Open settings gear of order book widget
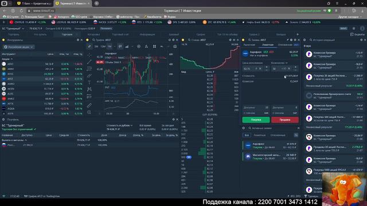367x206 pixels. 231,40
